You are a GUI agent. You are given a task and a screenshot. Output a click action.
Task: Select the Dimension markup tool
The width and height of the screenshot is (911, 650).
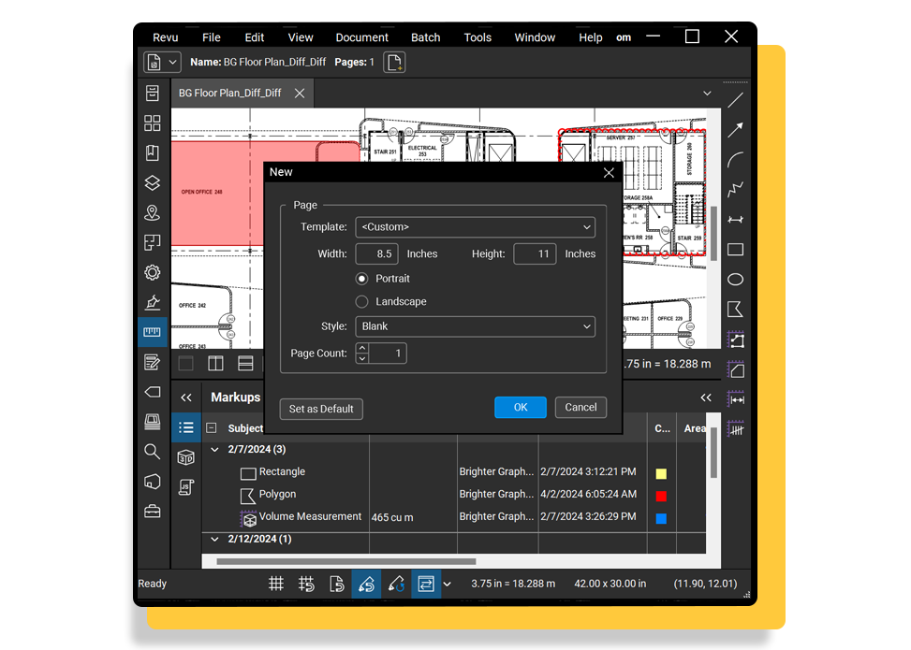(x=736, y=220)
